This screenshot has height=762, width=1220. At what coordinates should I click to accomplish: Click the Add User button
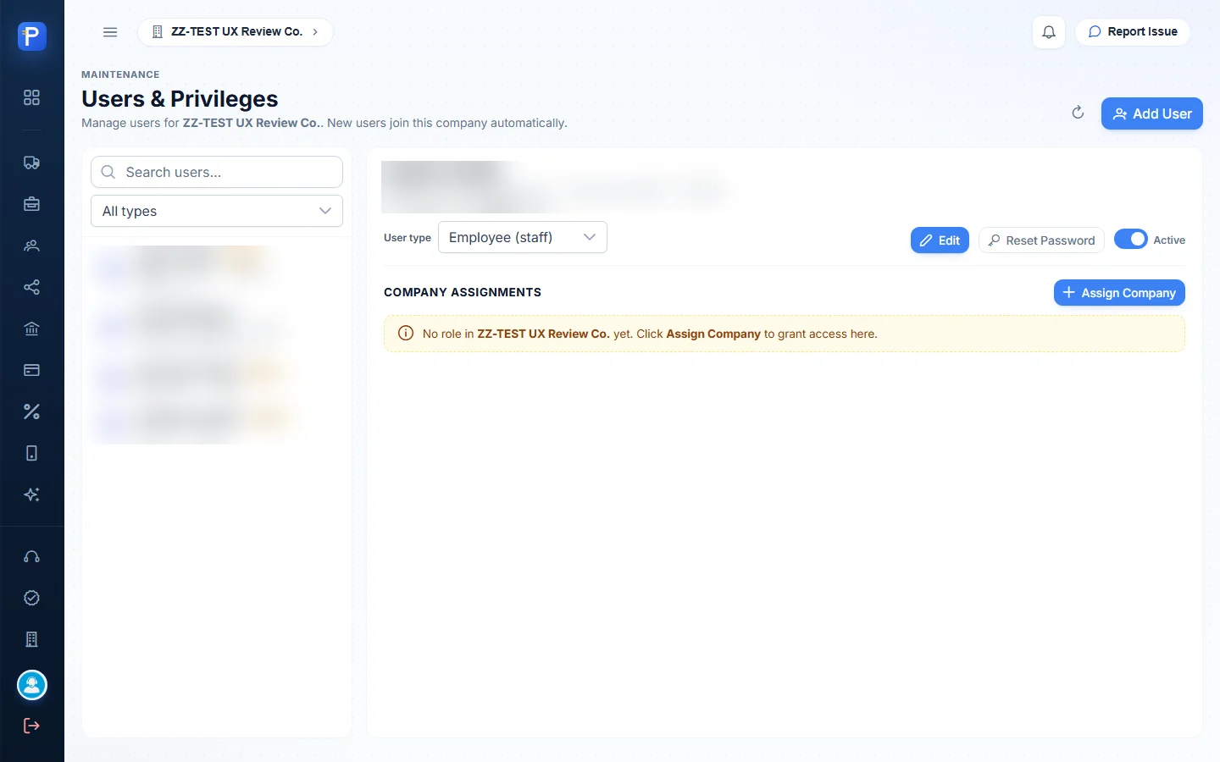[x=1152, y=113]
